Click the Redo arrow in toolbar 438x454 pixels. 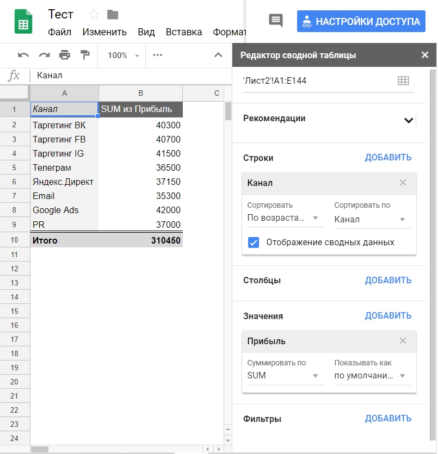pos(44,55)
